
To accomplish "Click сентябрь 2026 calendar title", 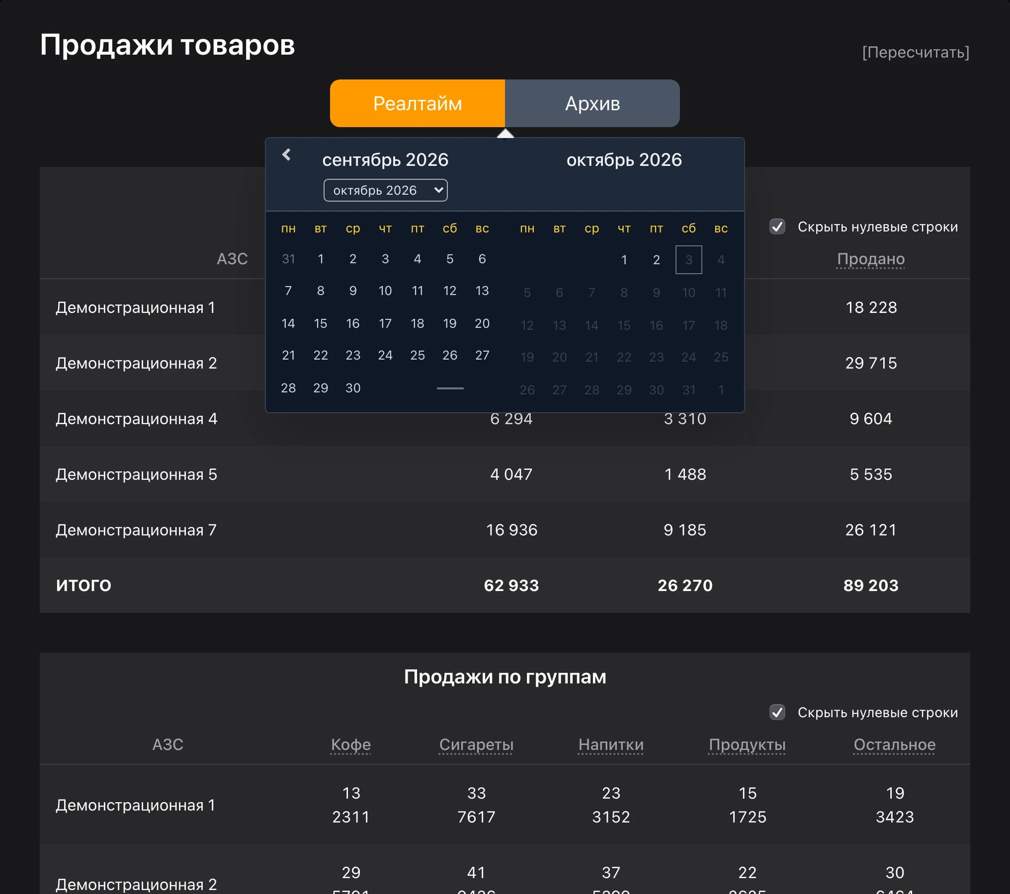I will 385,160.
